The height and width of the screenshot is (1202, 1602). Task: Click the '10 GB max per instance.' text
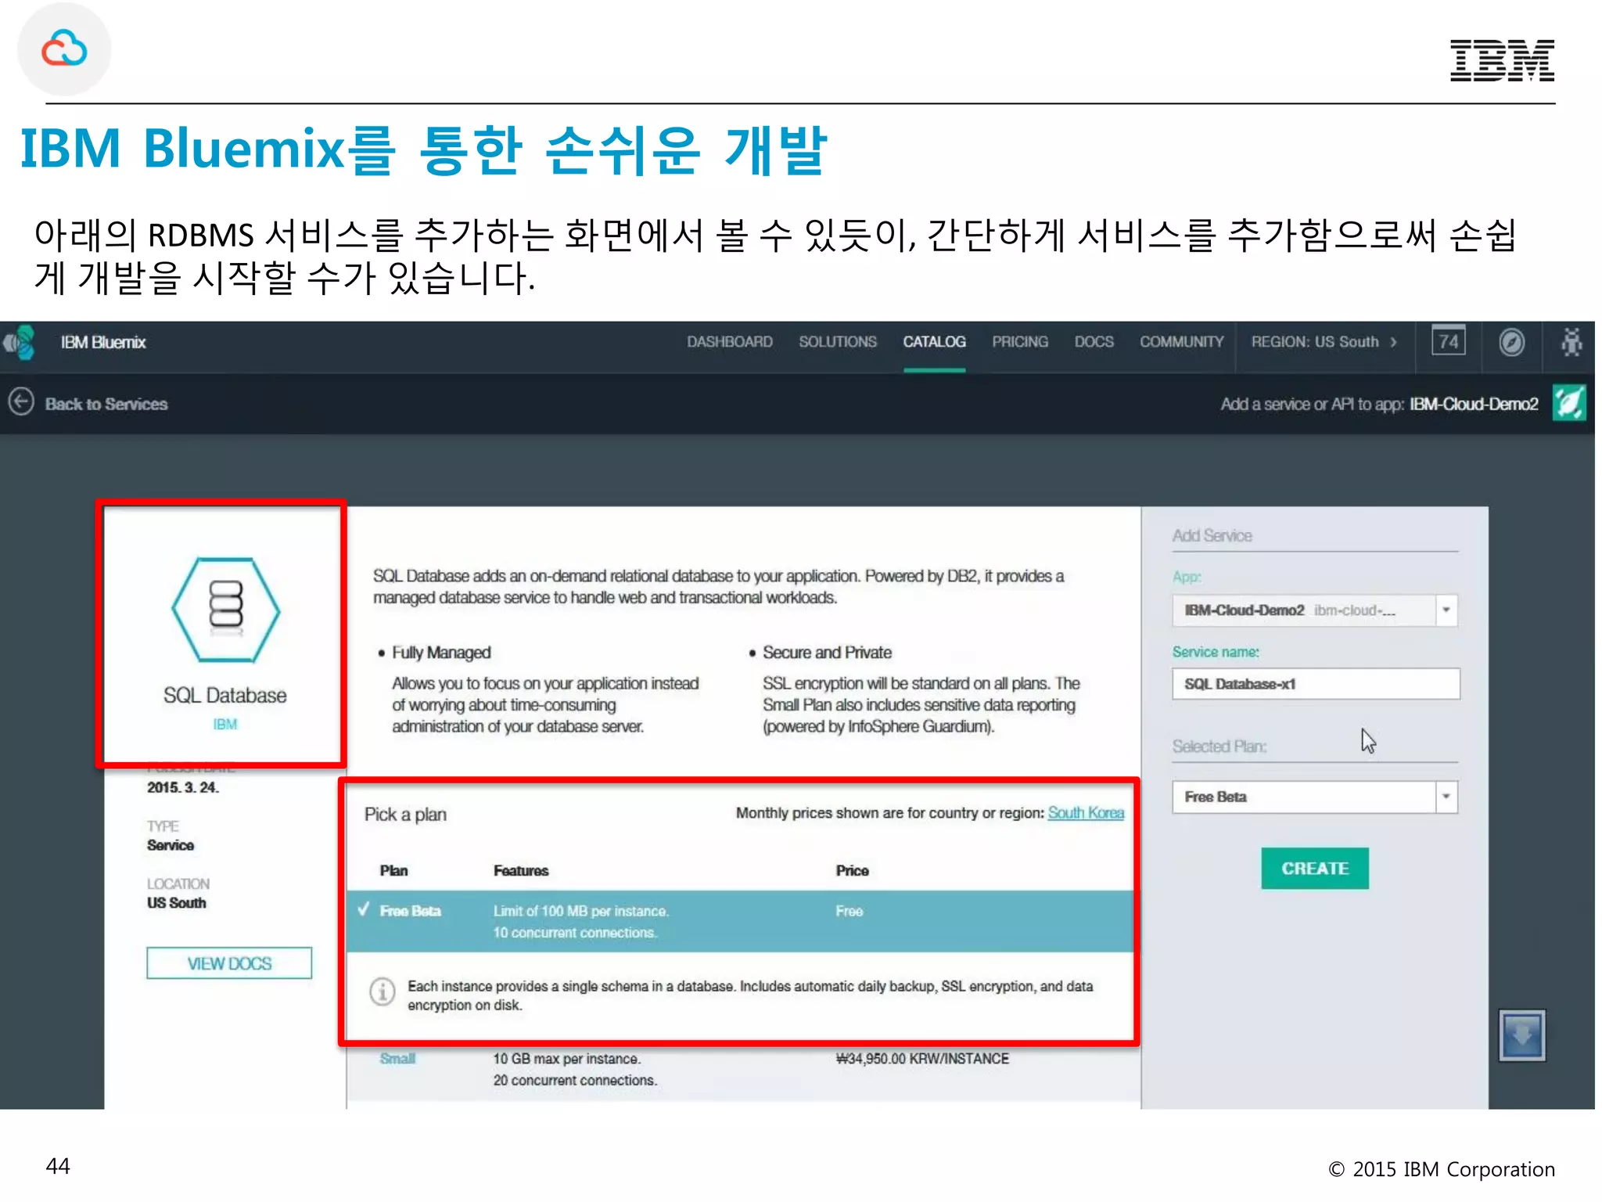click(567, 1059)
